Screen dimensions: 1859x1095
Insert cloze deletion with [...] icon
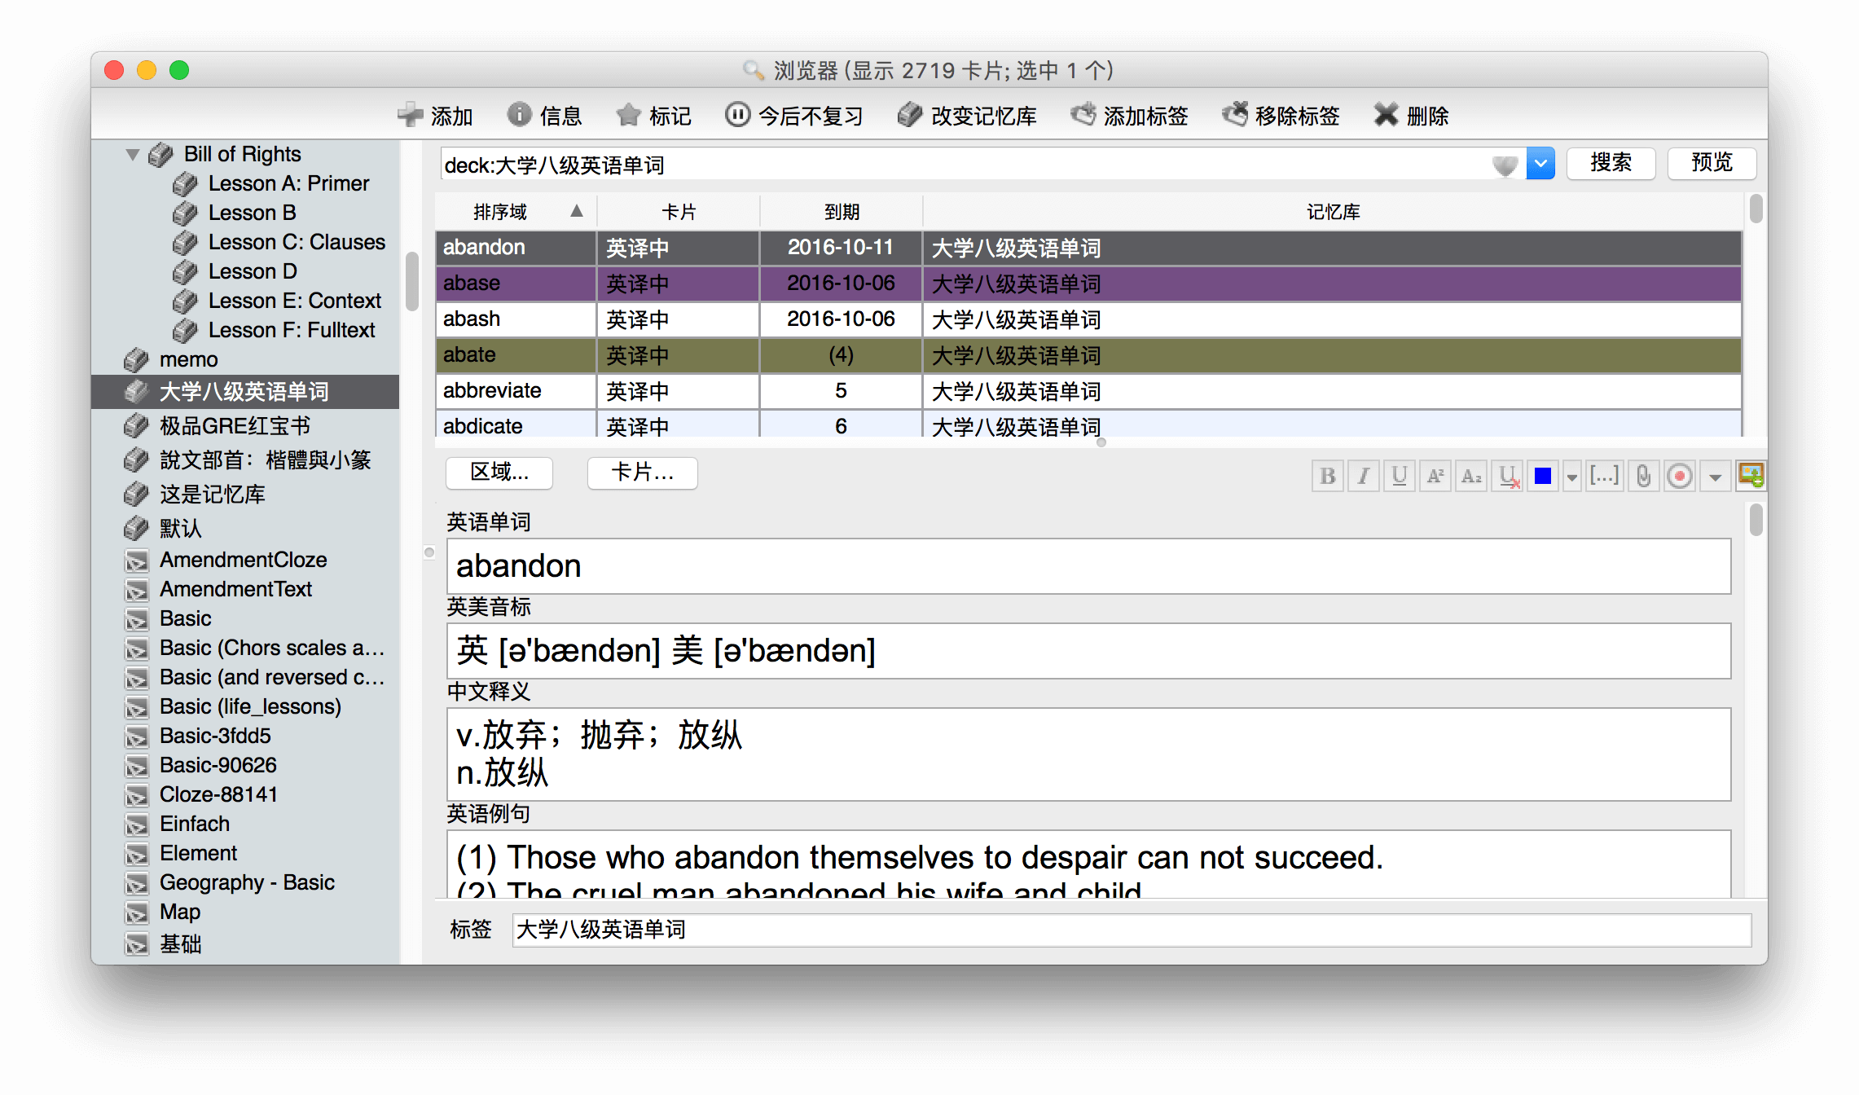click(1605, 476)
